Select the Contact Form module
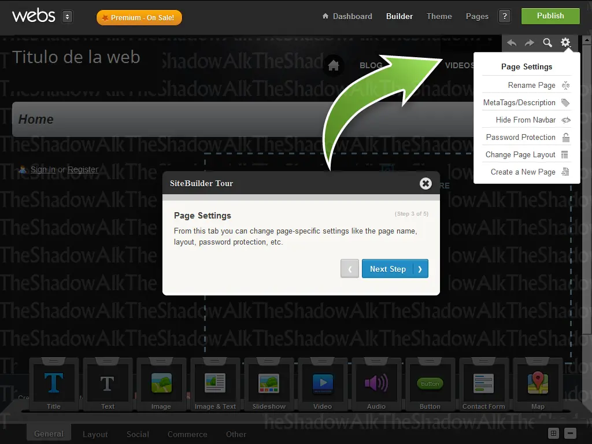592x444 pixels. click(x=484, y=385)
